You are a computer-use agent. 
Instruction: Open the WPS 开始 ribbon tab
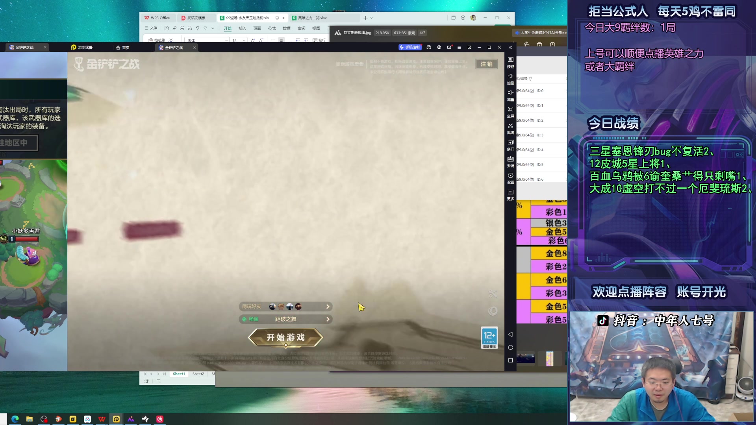(228, 28)
